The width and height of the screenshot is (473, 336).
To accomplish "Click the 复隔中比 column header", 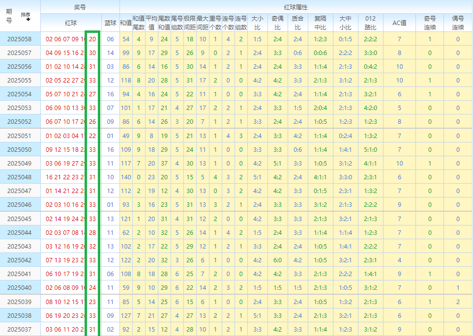I will coord(321,23).
